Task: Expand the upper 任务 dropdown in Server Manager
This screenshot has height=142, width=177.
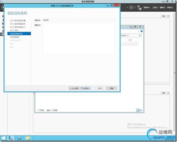Action: point(165,16)
